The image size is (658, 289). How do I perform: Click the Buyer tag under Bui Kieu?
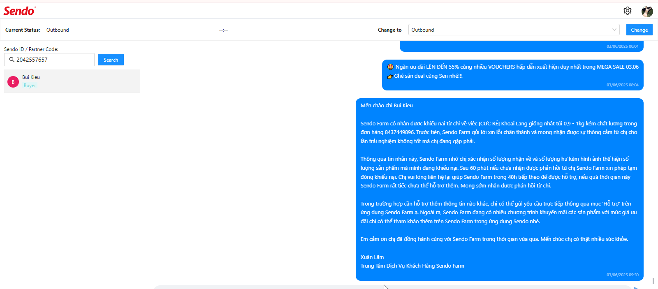pos(30,86)
